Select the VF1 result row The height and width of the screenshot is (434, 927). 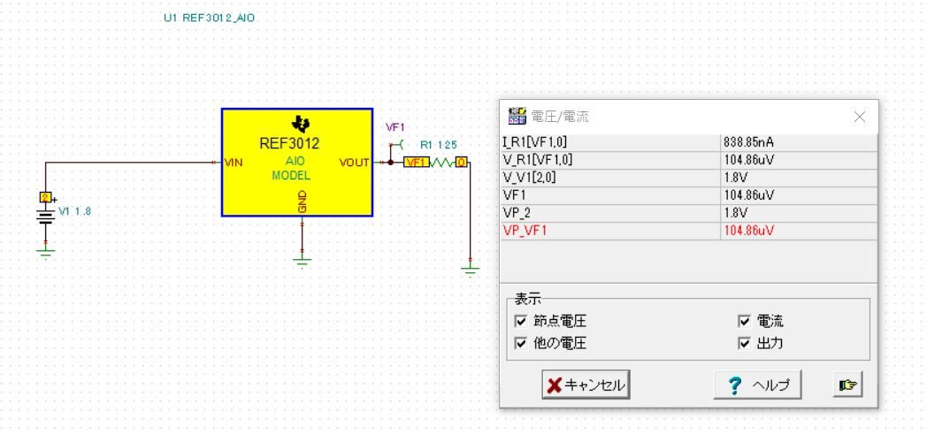689,195
